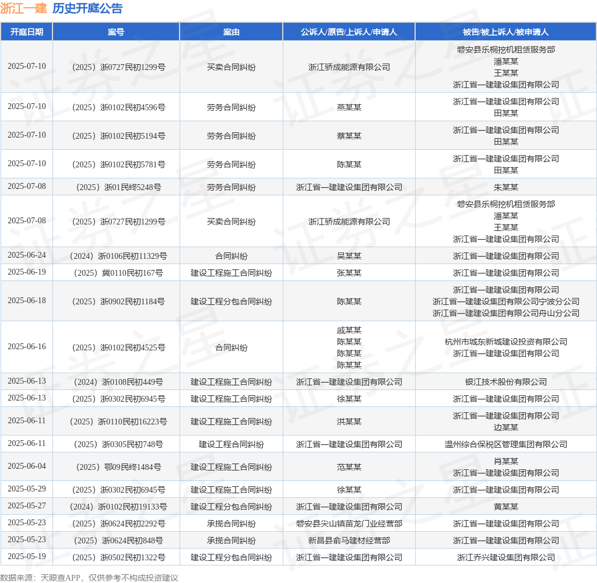Screen dimensions: 597x583
Task: Click case number (2025)浙0624民初2292号
Action: click(x=119, y=524)
